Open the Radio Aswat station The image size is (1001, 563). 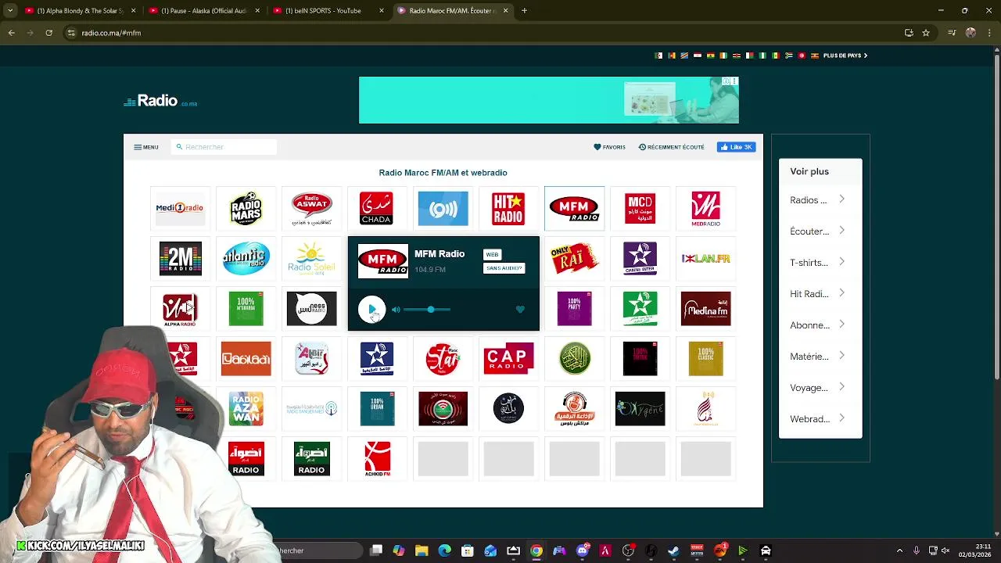coord(311,208)
